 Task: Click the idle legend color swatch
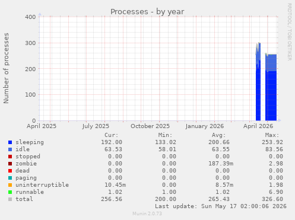point(10,149)
